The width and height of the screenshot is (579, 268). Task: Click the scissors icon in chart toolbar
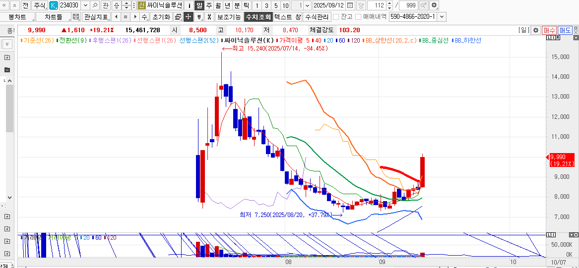209,17
